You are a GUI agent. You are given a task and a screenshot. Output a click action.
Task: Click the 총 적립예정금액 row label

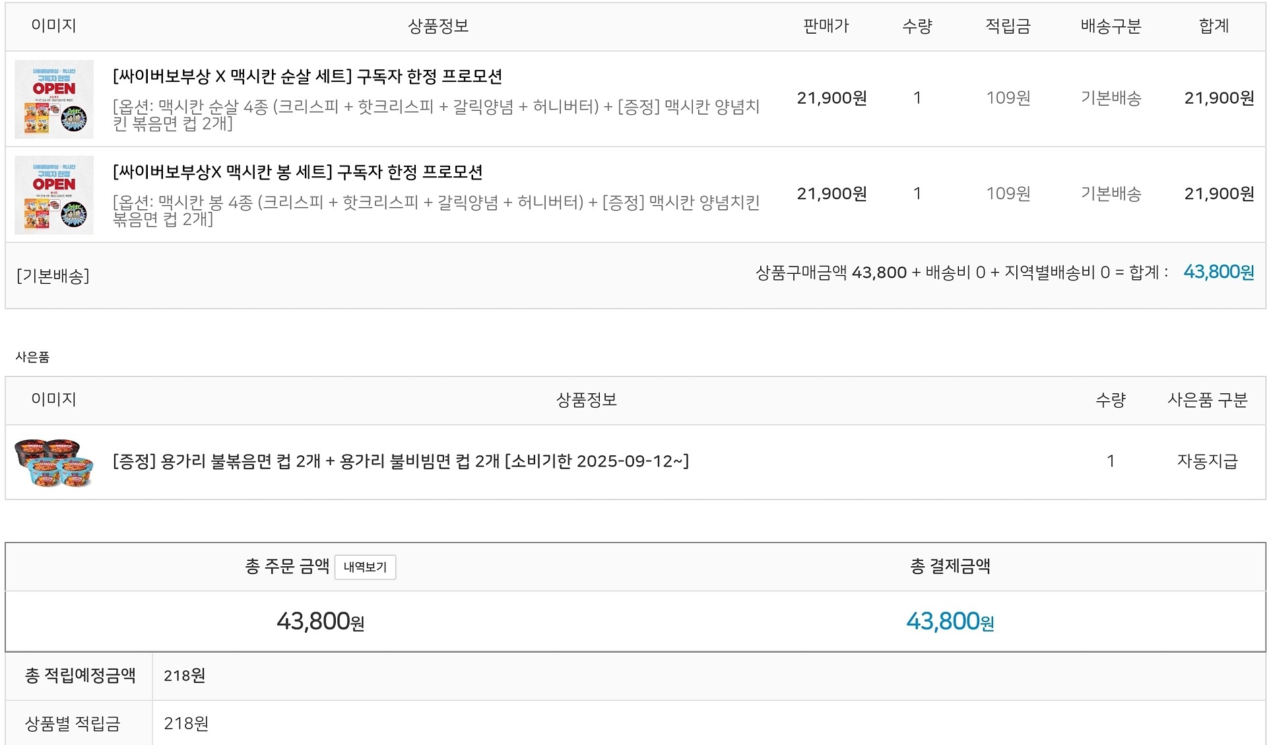coord(80,676)
